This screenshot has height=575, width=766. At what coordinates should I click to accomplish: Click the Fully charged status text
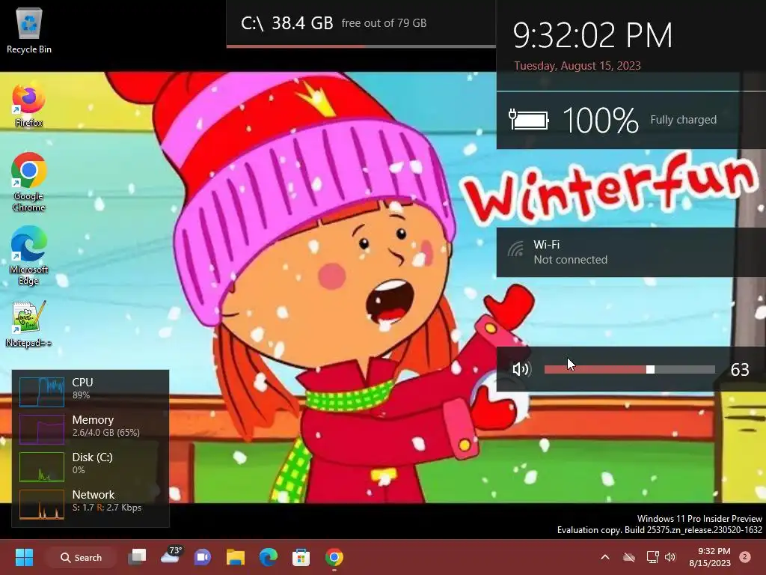point(683,120)
